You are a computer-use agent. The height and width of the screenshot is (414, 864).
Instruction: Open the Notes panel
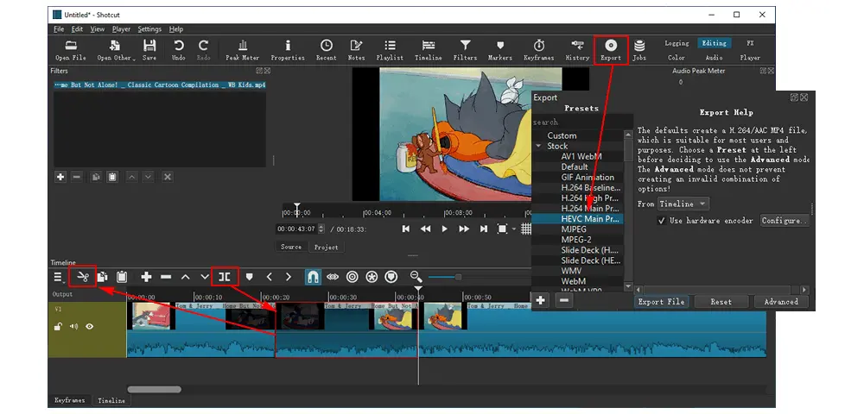357,50
